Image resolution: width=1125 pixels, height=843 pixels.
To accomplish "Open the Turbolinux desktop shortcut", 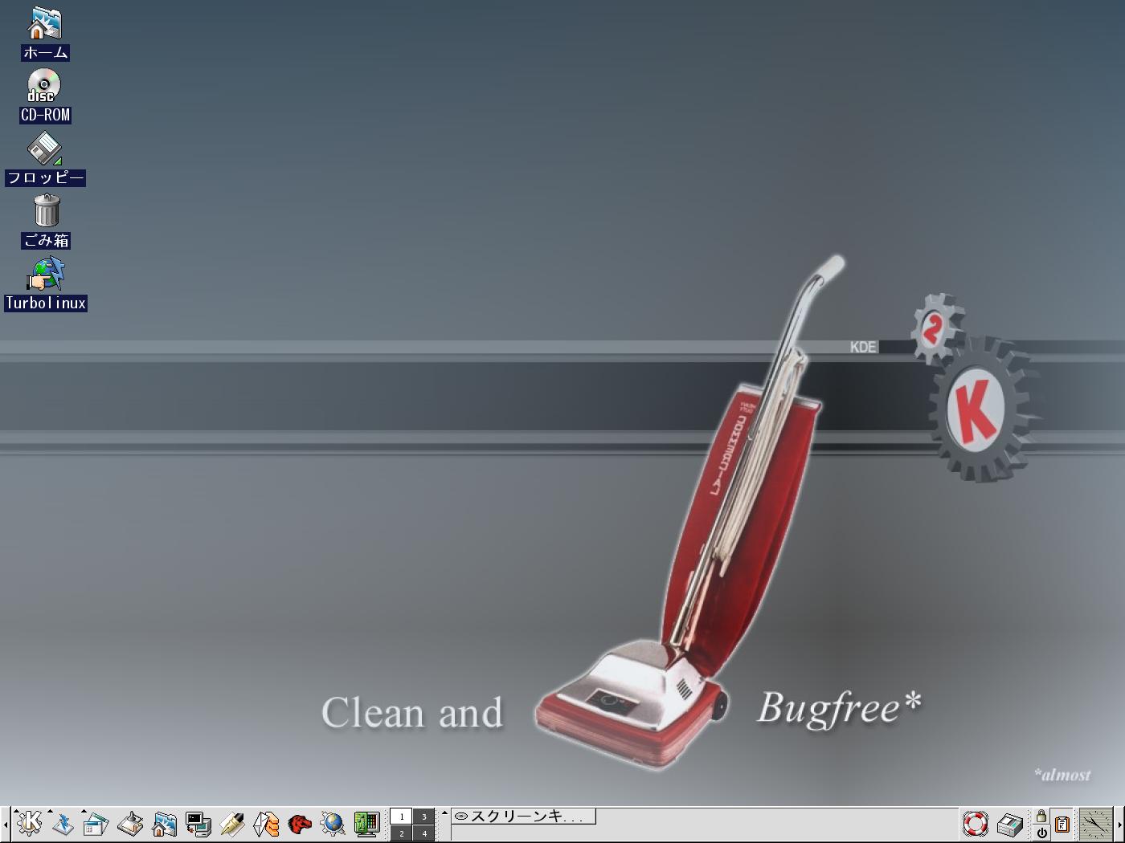I will [46, 275].
